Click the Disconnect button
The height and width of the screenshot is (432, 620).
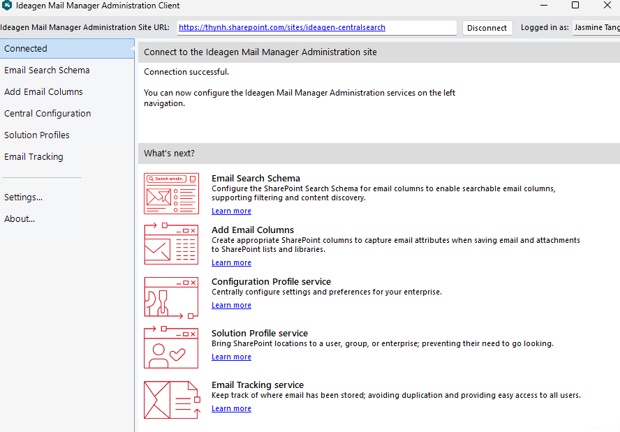[x=487, y=28]
